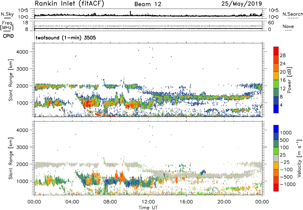Click the solid N.Sky line sample under label
This screenshot has width=303, height=210.
tap(7, 18)
